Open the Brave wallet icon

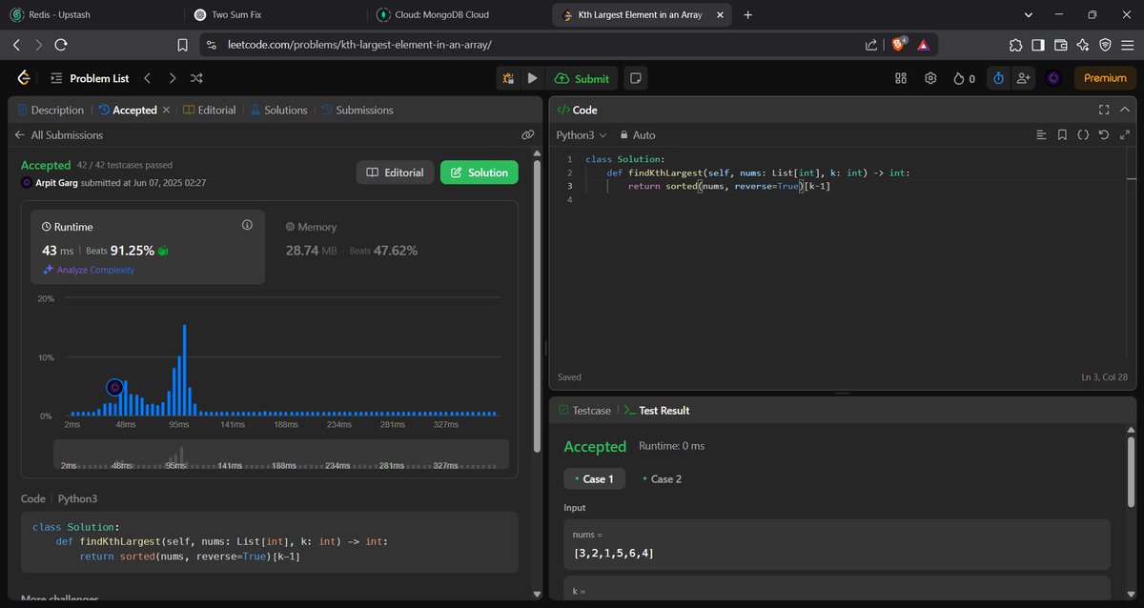click(1060, 45)
